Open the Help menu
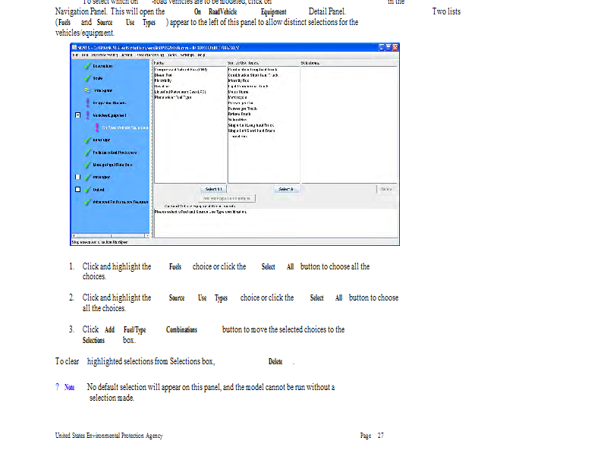Viewport: 607px width, 469px height. (x=201, y=55)
